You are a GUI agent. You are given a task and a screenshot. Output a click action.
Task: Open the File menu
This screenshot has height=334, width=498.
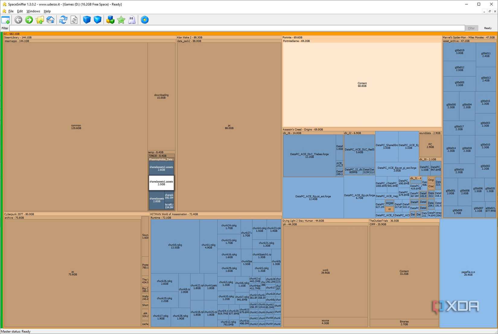point(11,11)
